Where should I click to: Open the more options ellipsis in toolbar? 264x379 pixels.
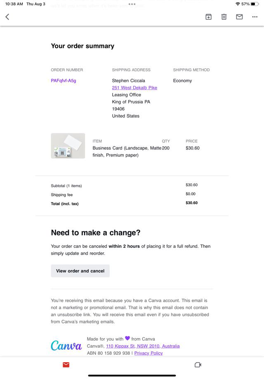tap(255, 17)
